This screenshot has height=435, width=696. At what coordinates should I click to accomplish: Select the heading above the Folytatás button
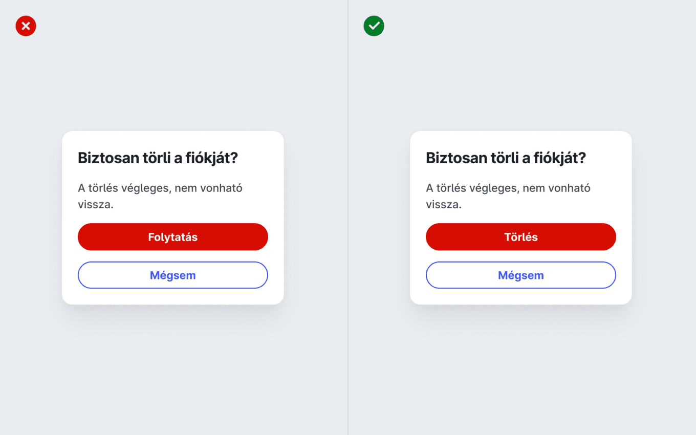point(158,158)
